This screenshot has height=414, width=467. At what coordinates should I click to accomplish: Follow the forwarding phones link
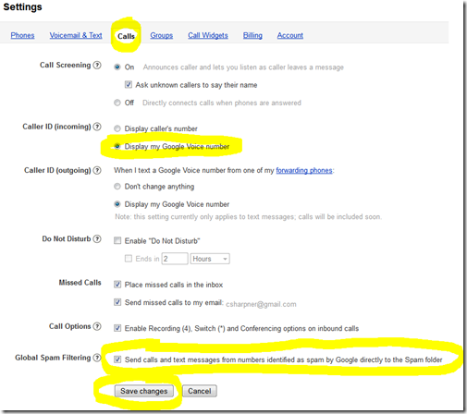[x=304, y=170]
